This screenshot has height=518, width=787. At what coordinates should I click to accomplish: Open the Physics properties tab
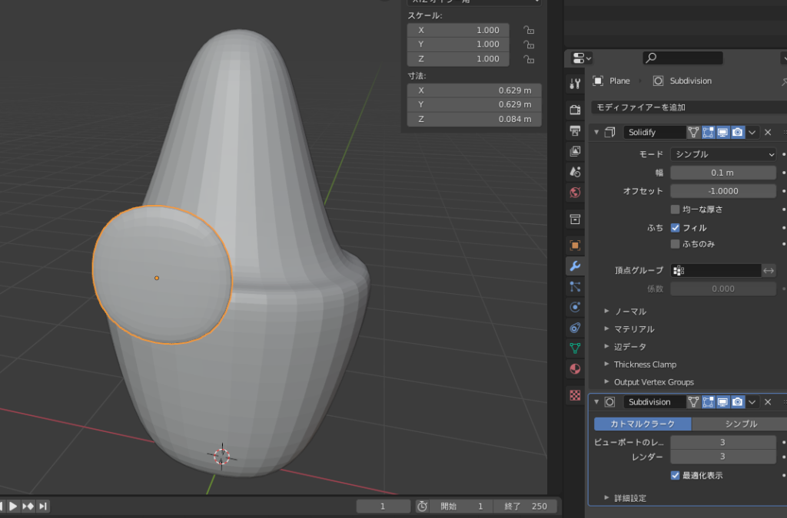(x=575, y=307)
